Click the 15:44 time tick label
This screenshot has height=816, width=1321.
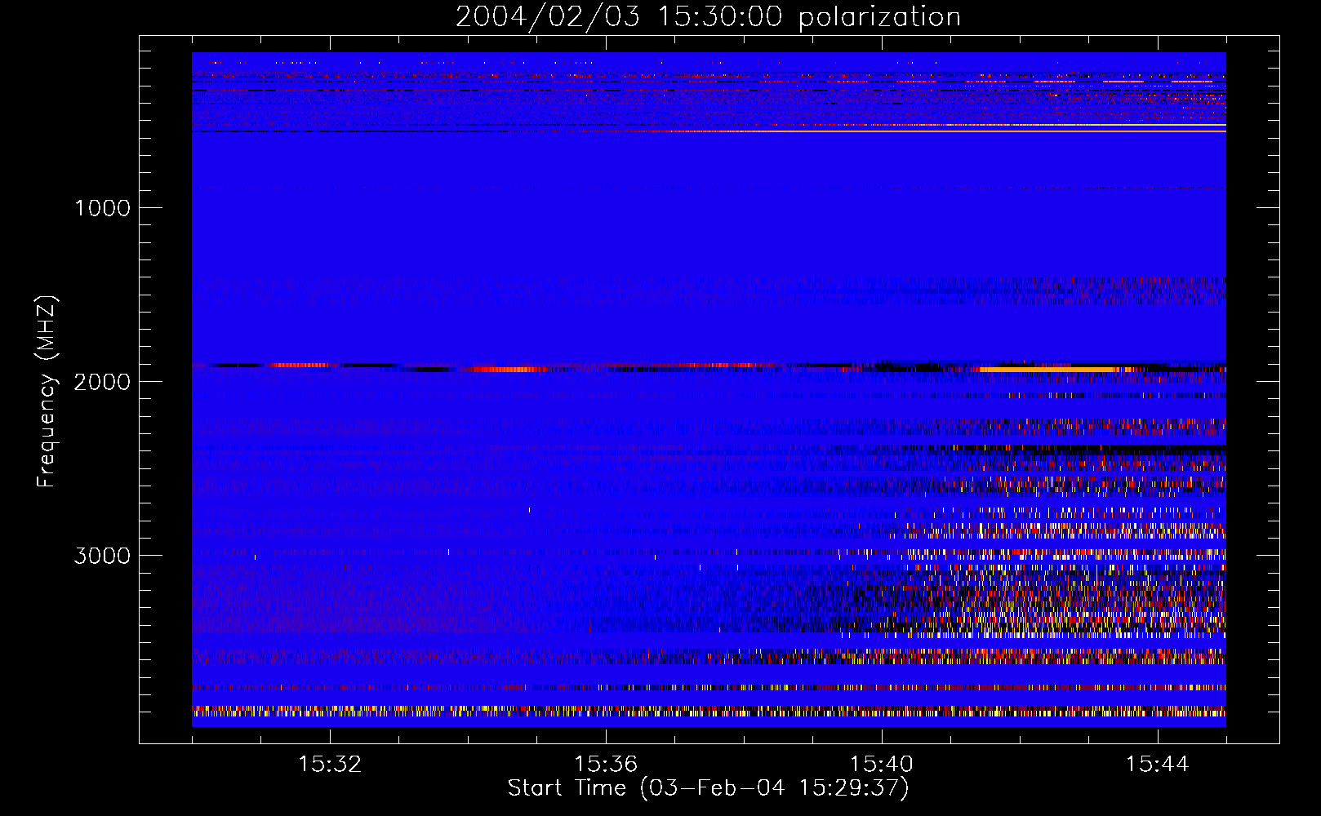pyautogui.click(x=1157, y=765)
